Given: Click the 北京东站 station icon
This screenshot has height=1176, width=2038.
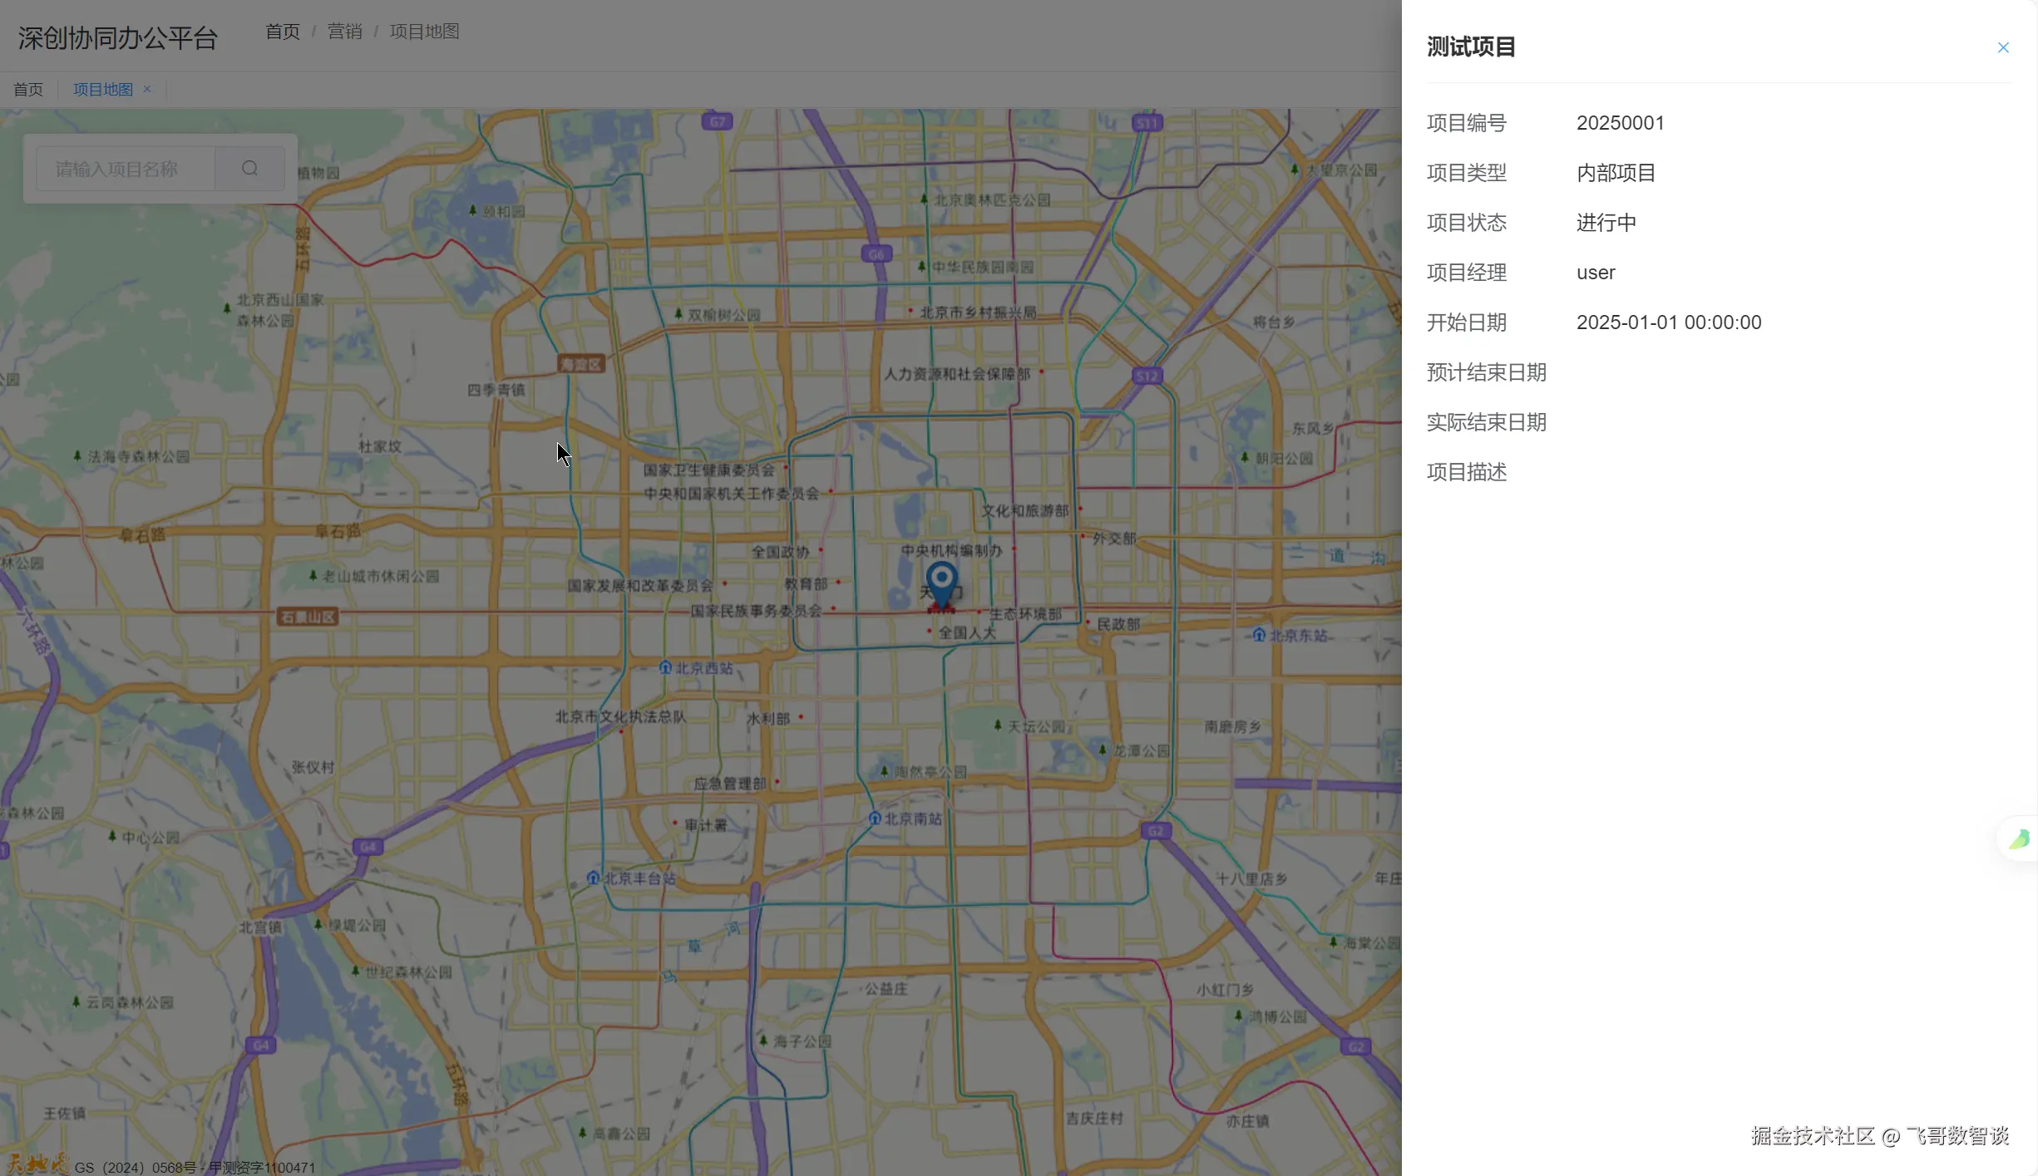Looking at the screenshot, I should [x=1259, y=635].
